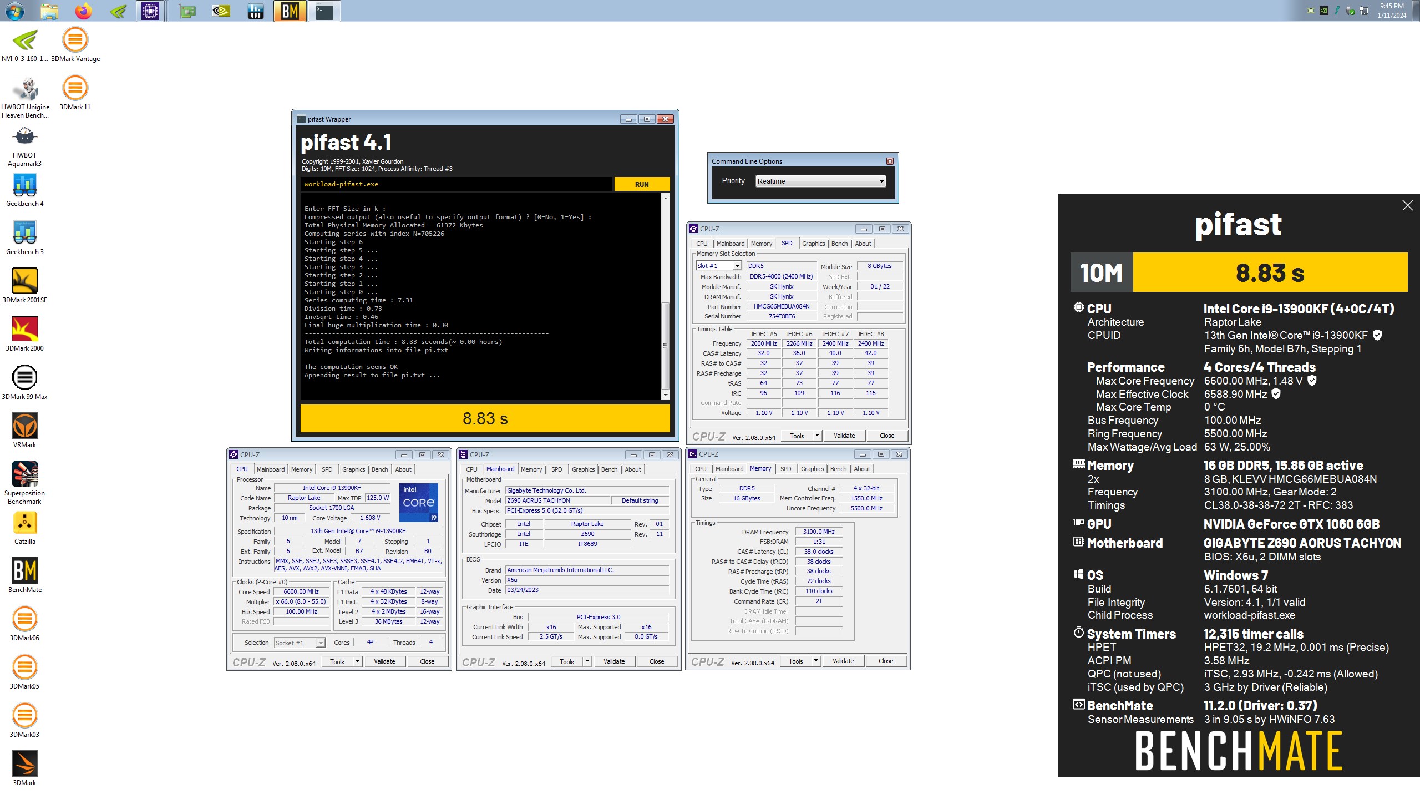The image size is (1420, 799).
Task: Switch to Mainboard tab in CPU window
Action: [271, 469]
